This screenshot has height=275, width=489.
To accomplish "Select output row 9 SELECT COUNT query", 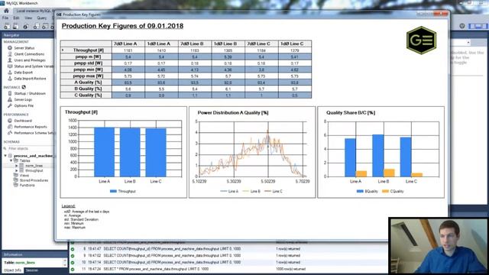I will click(172, 256).
